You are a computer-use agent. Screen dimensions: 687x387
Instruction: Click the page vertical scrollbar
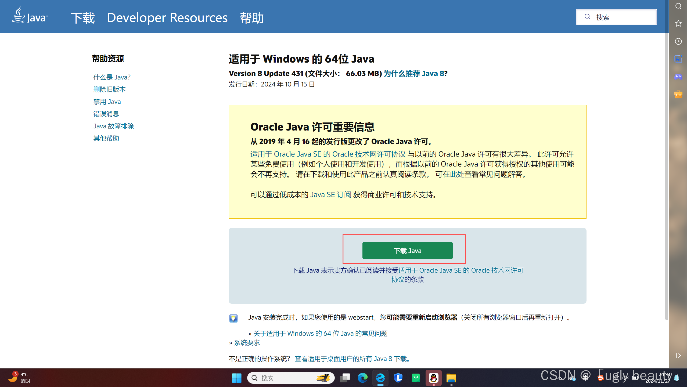pyautogui.click(x=666, y=175)
